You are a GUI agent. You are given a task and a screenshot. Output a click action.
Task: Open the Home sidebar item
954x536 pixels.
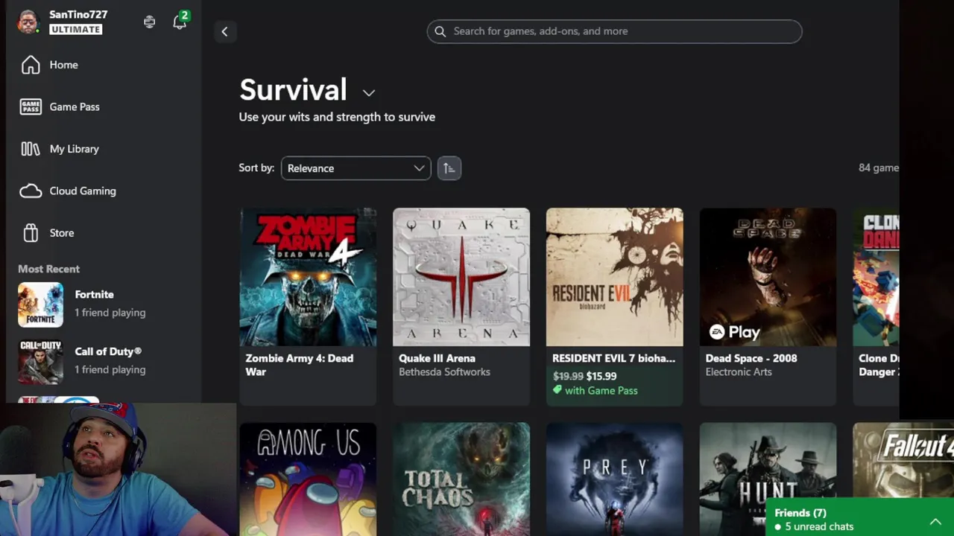tap(103, 65)
